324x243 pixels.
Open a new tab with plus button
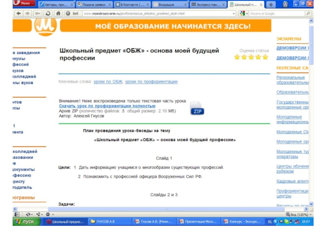(x=271, y=4)
